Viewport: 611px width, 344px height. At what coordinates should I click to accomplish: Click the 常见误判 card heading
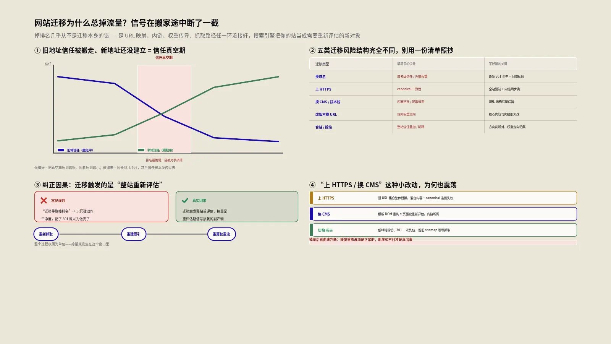(x=58, y=200)
